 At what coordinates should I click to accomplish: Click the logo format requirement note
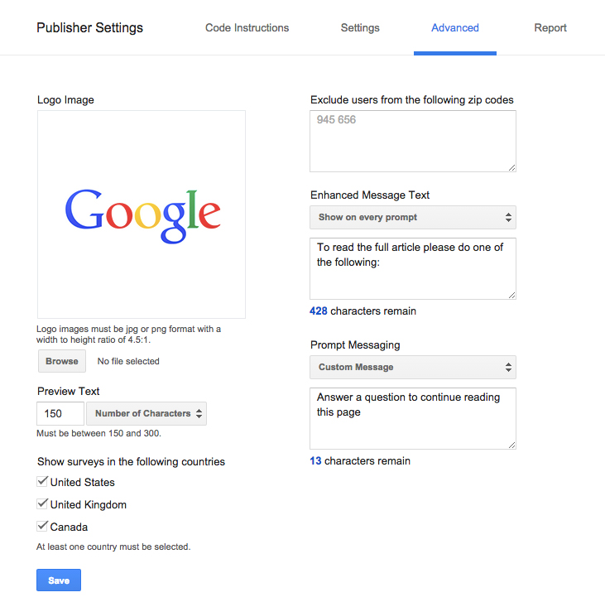pyautogui.click(x=128, y=335)
